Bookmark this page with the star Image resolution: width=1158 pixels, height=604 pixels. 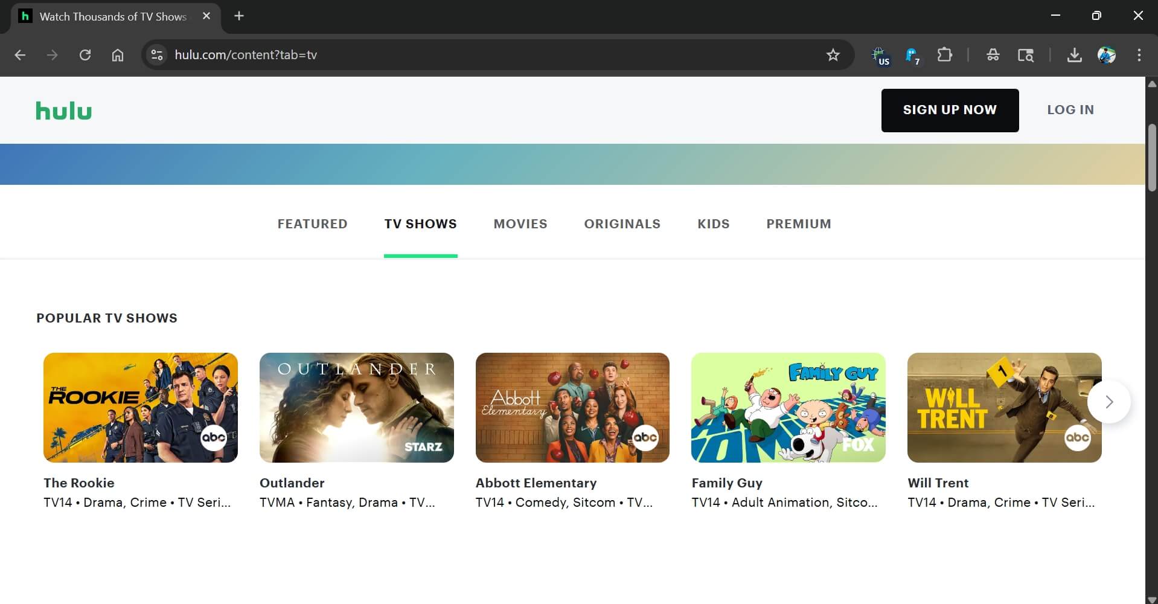click(x=832, y=55)
